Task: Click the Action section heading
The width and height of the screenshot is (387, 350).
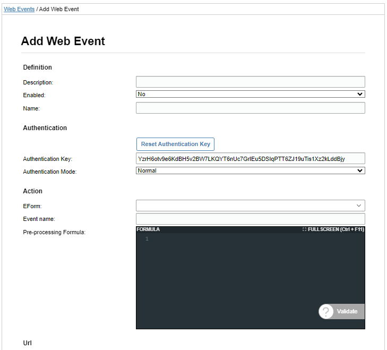Action: point(32,191)
